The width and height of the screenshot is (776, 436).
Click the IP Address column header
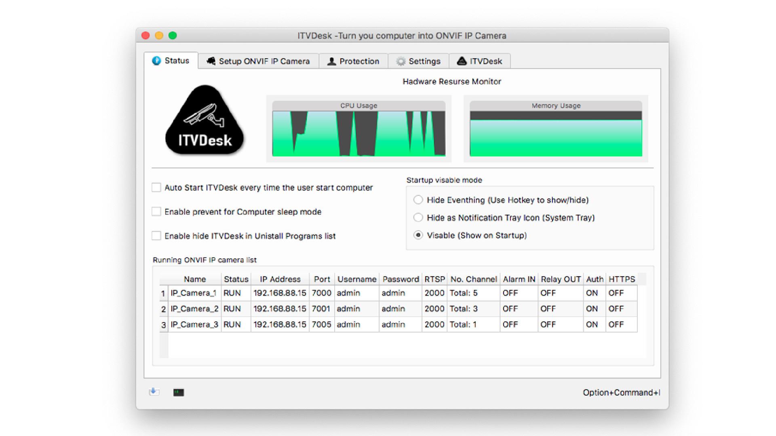(280, 279)
